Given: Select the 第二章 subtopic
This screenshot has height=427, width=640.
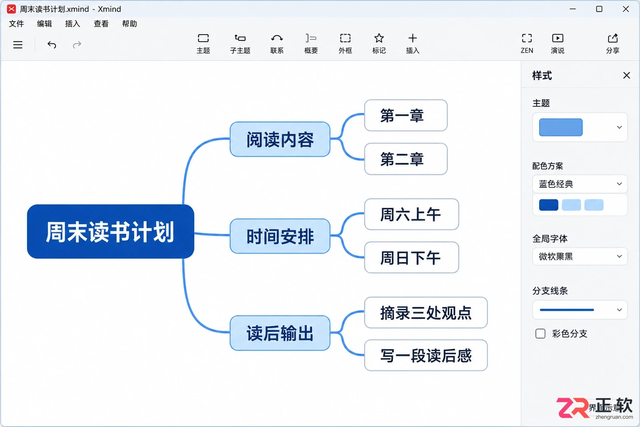Looking at the screenshot, I should point(406,159).
